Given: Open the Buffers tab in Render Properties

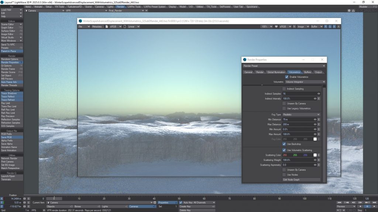Looking at the screenshot, I should (307, 72).
